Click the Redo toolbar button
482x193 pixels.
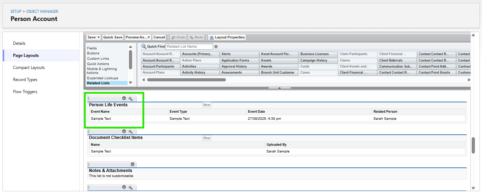pyautogui.click(x=196, y=37)
